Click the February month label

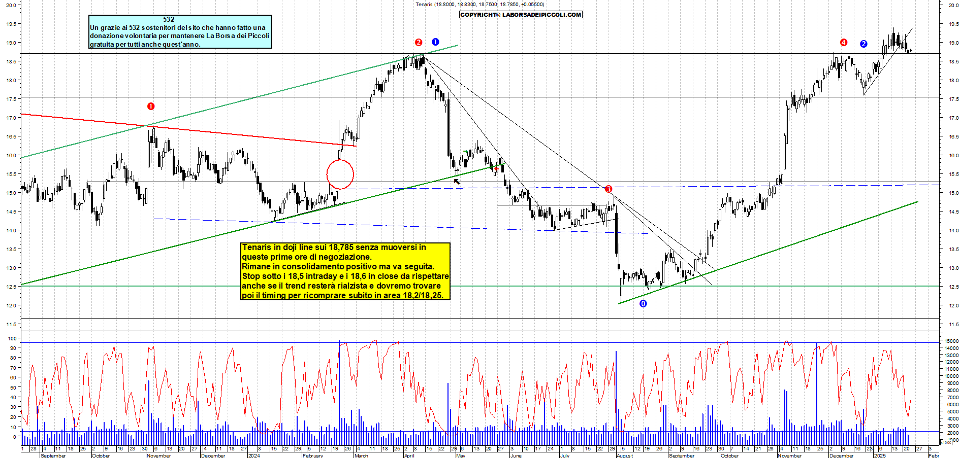312,455
